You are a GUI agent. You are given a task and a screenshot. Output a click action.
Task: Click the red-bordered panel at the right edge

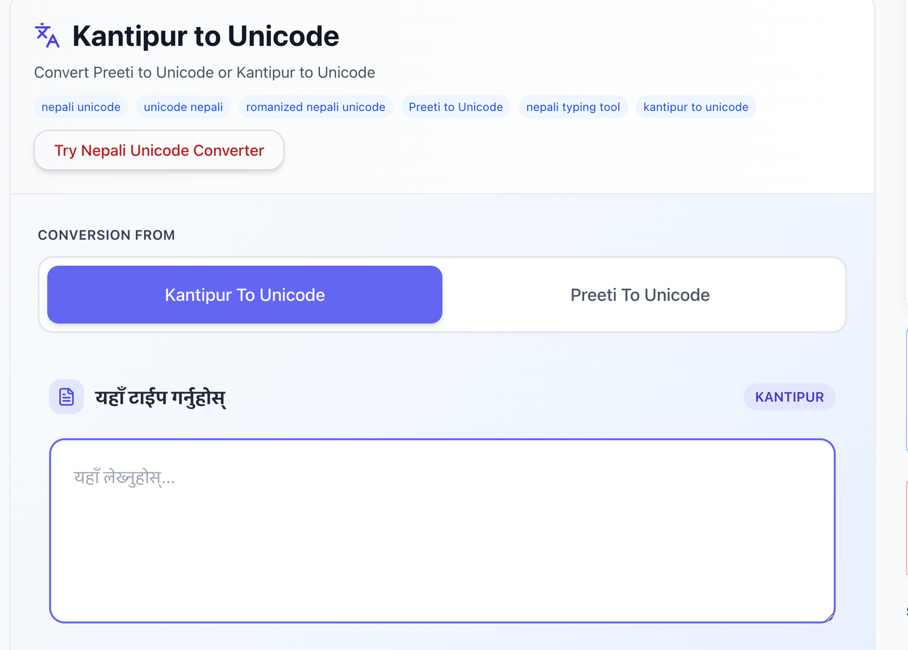tap(906, 528)
